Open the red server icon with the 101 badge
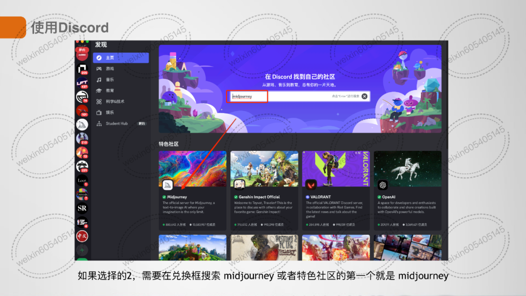 (82, 111)
